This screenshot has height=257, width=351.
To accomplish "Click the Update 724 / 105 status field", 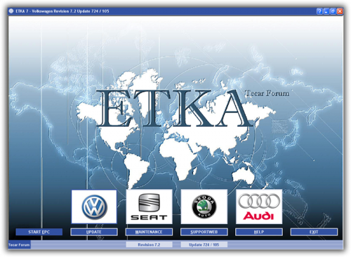I will (204, 245).
